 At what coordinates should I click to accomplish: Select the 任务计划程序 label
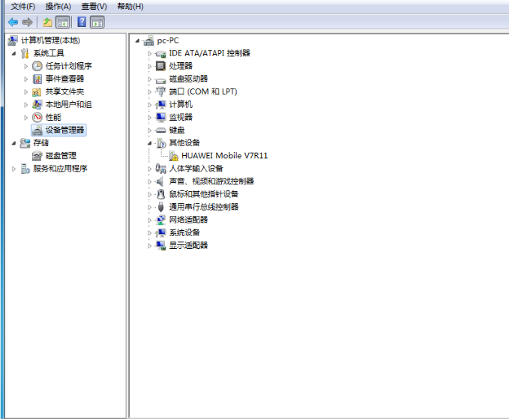click(68, 66)
